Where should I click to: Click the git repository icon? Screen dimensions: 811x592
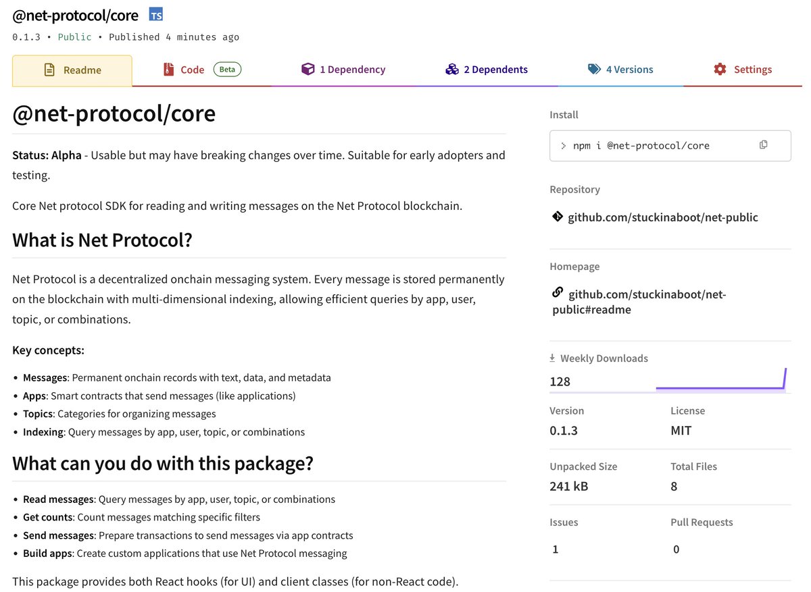tap(557, 217)
